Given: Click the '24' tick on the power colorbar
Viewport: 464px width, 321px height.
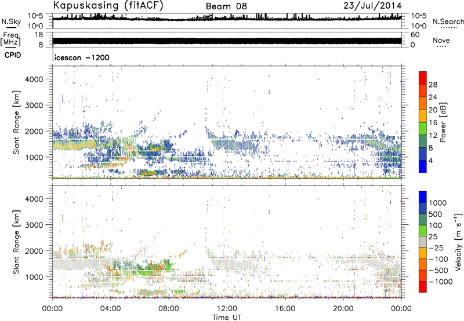Looking at the screenshot, I should tap(433, 97).
